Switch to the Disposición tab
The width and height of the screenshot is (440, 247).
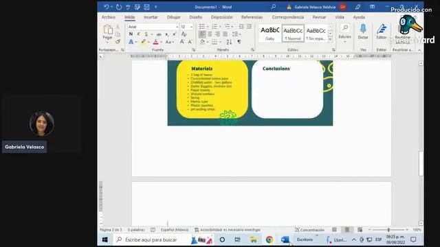(221, 17)
